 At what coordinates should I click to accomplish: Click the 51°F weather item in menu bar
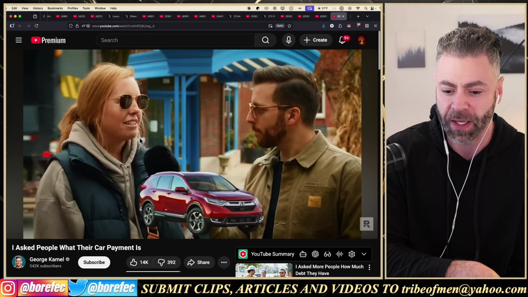(323, 8)
